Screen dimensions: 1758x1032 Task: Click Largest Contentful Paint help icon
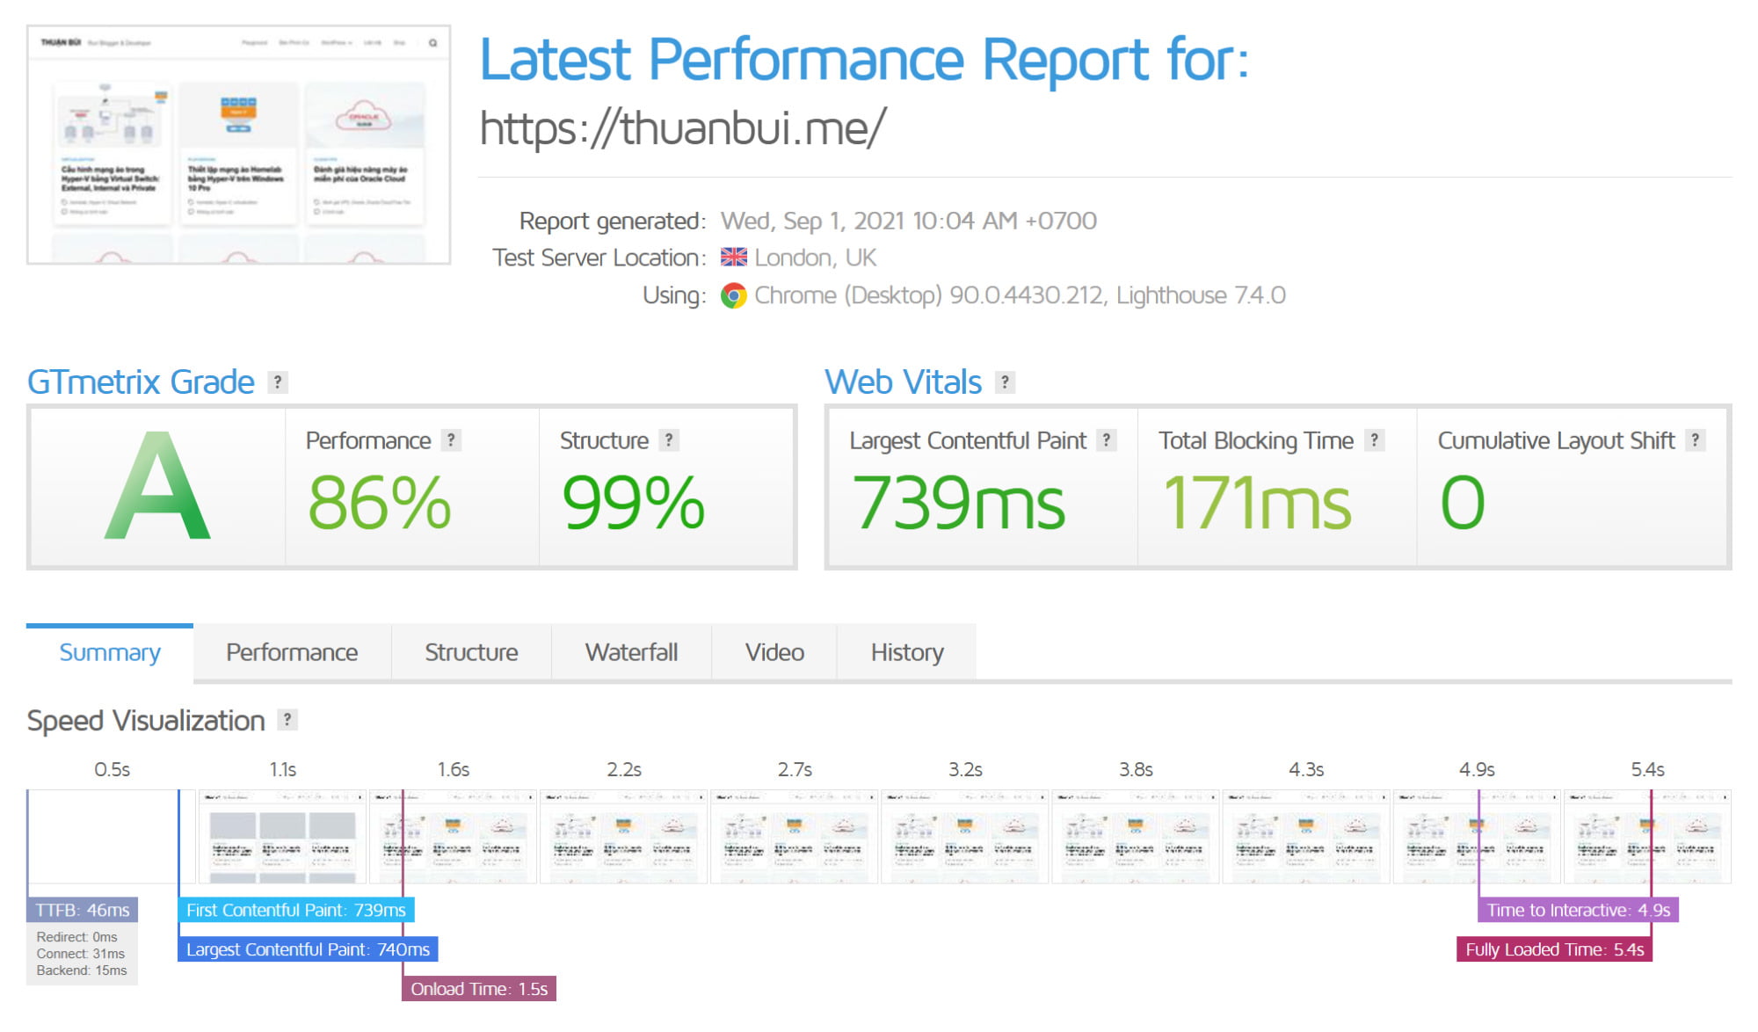(x=1107, y=440)
